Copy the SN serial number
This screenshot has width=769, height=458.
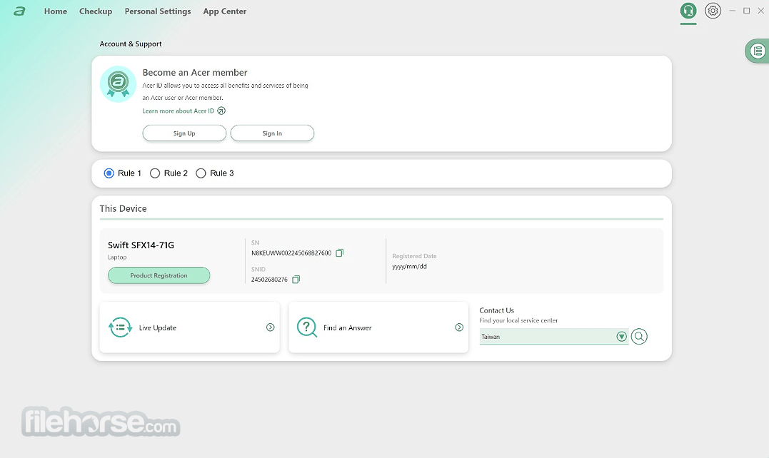[x=339, y=253]
